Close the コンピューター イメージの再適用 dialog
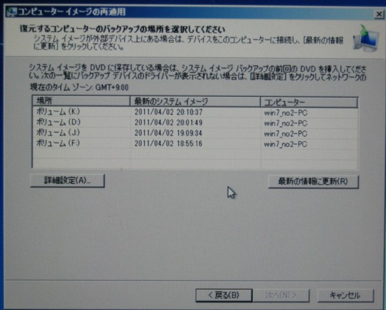Image resolution: width=386 pixels, height=310 pixels. 378,14
